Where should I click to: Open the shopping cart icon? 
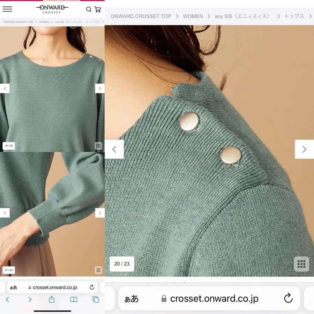pyautogui.click(x=98, y=9)
